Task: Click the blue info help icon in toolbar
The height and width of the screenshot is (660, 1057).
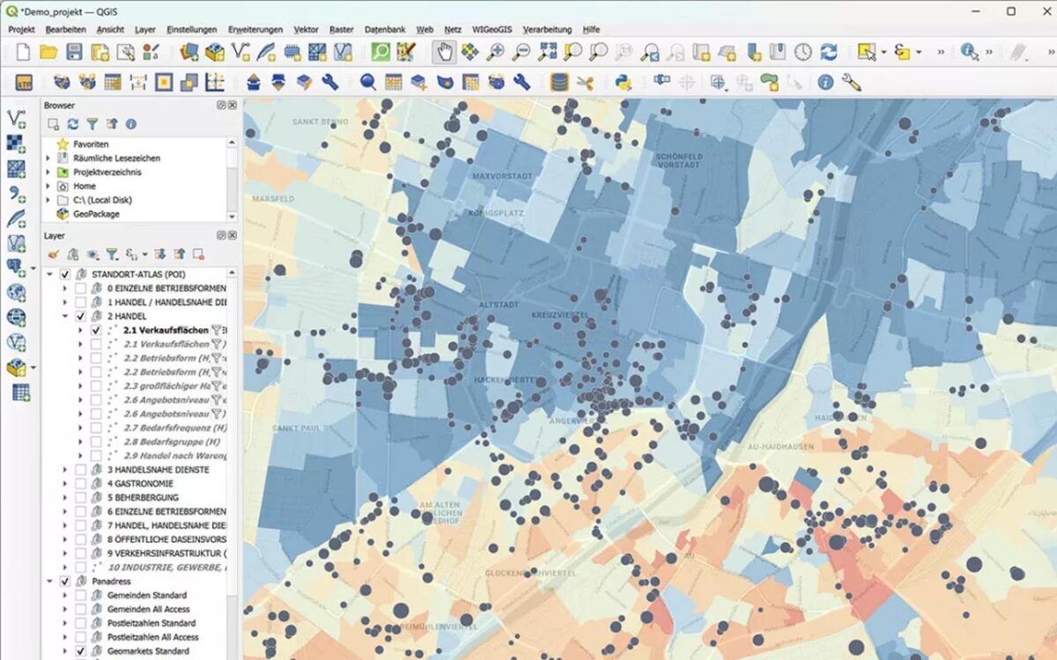Action: pos(825,82)
